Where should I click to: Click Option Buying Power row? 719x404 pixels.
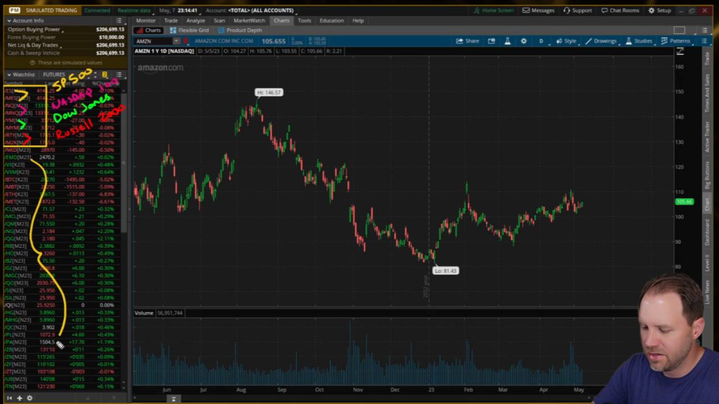click(65, 29)
